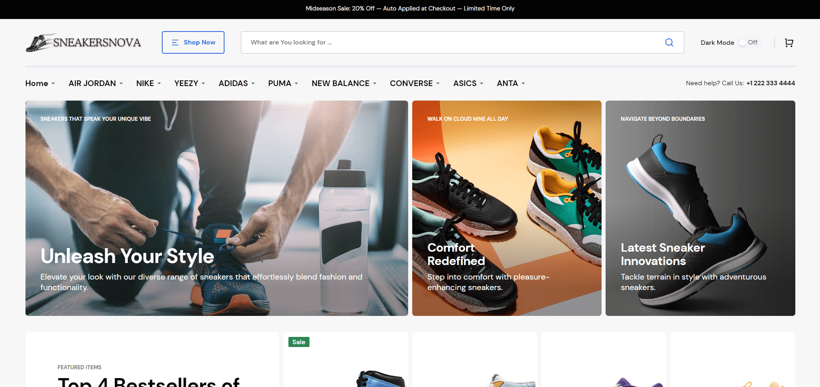Screen dimensions: 820x387
Task: Open the PUMA menu
Action: pos(280,83)
